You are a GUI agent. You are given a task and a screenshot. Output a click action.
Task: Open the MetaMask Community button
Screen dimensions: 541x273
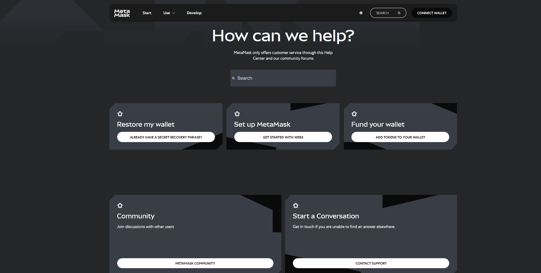tap(195, 263)
